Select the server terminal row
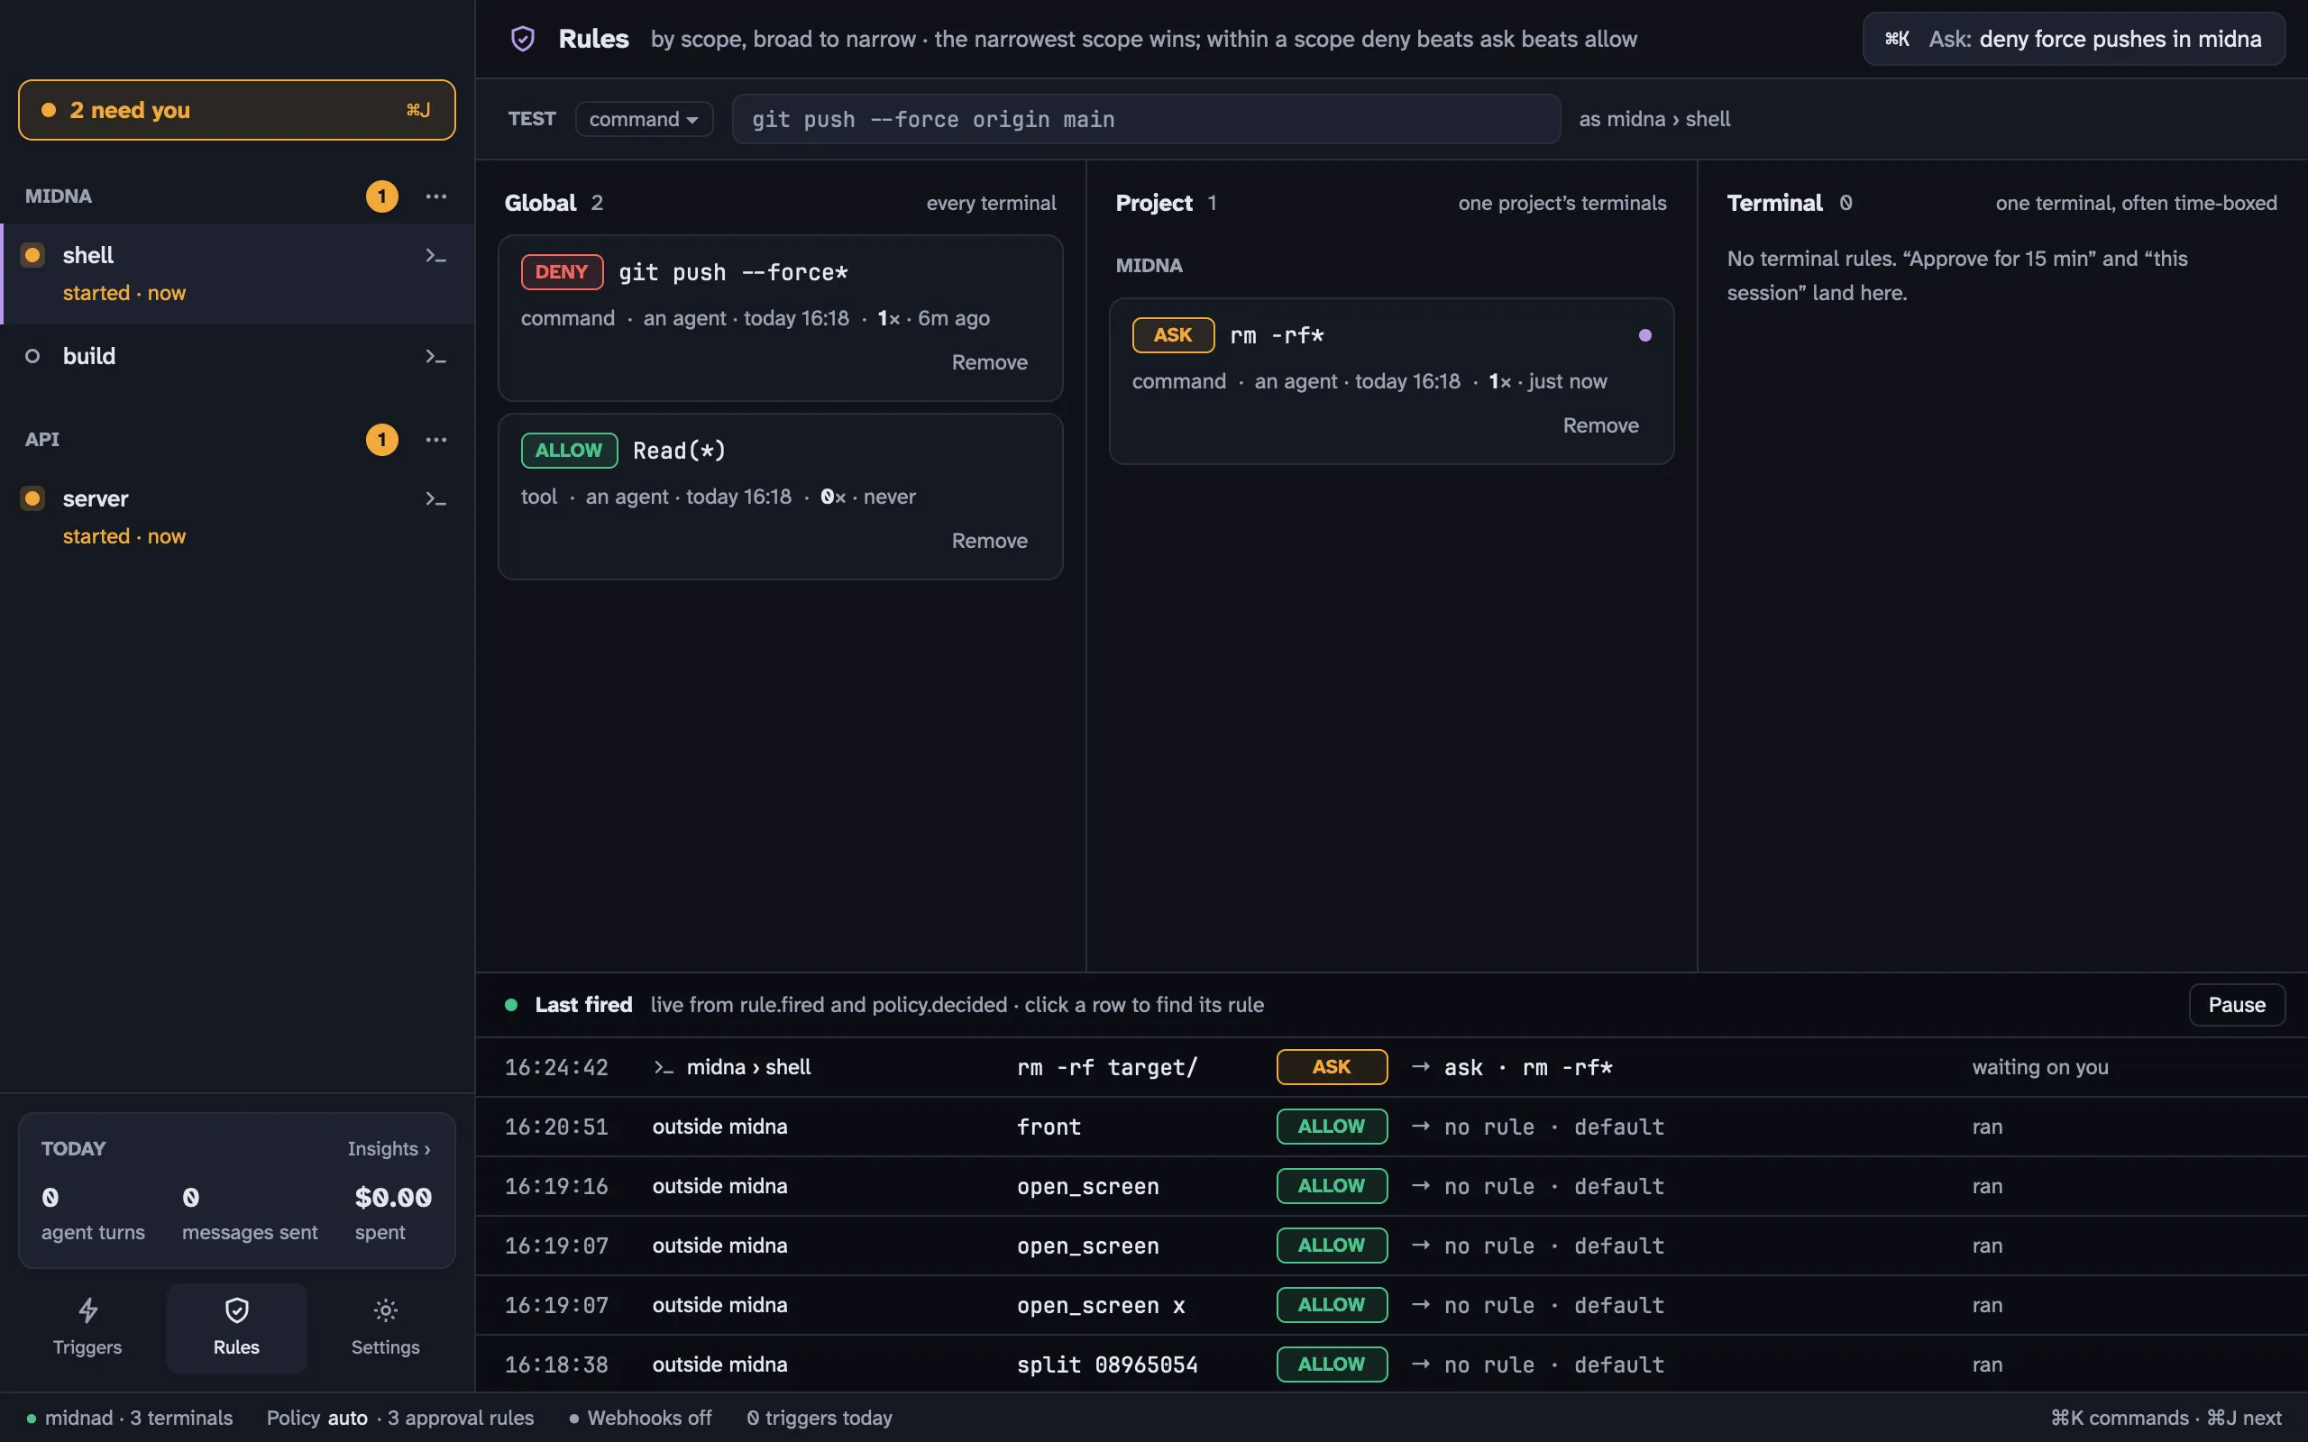Image resolution: width=2308 pixels, height=1442 pixels. [236, 517]
